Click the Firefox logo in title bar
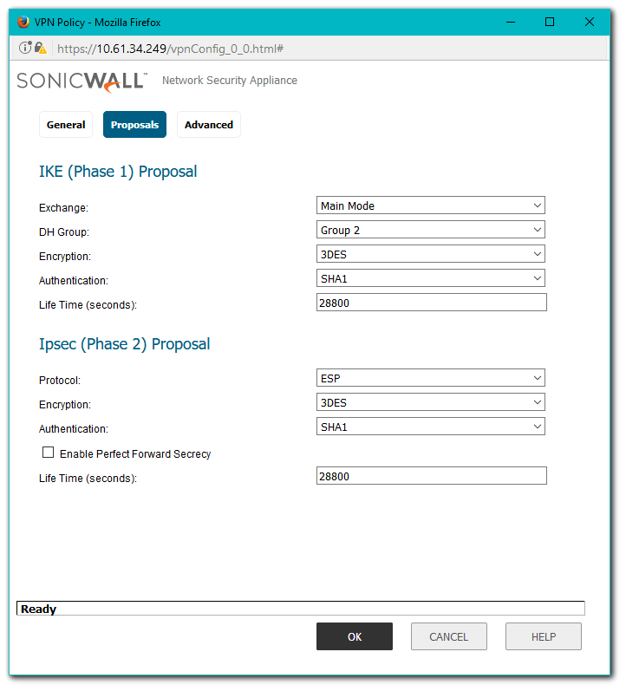This screenshot has height=691, width=626. click(x=23, y=23)
